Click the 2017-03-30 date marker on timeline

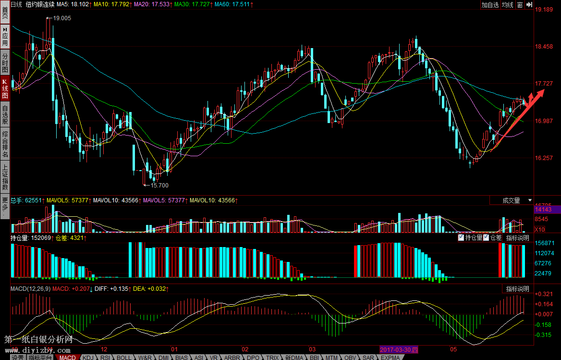399,349
